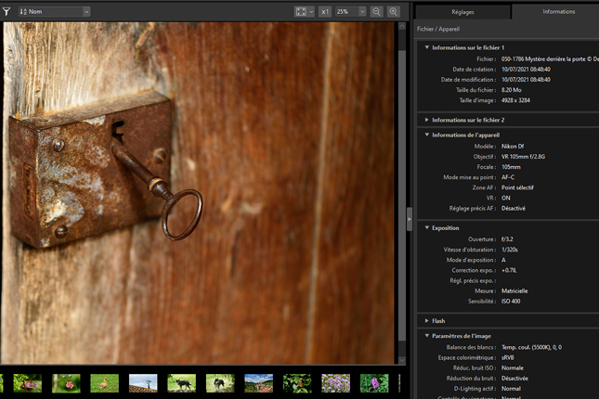Switch to the Réglages tab
The width and height of the screenshot is (599, 399).
click(x=462, y=12)
